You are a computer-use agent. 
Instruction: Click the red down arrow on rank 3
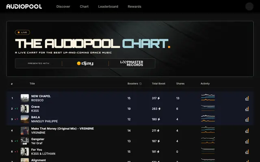(x=15, y=119)
